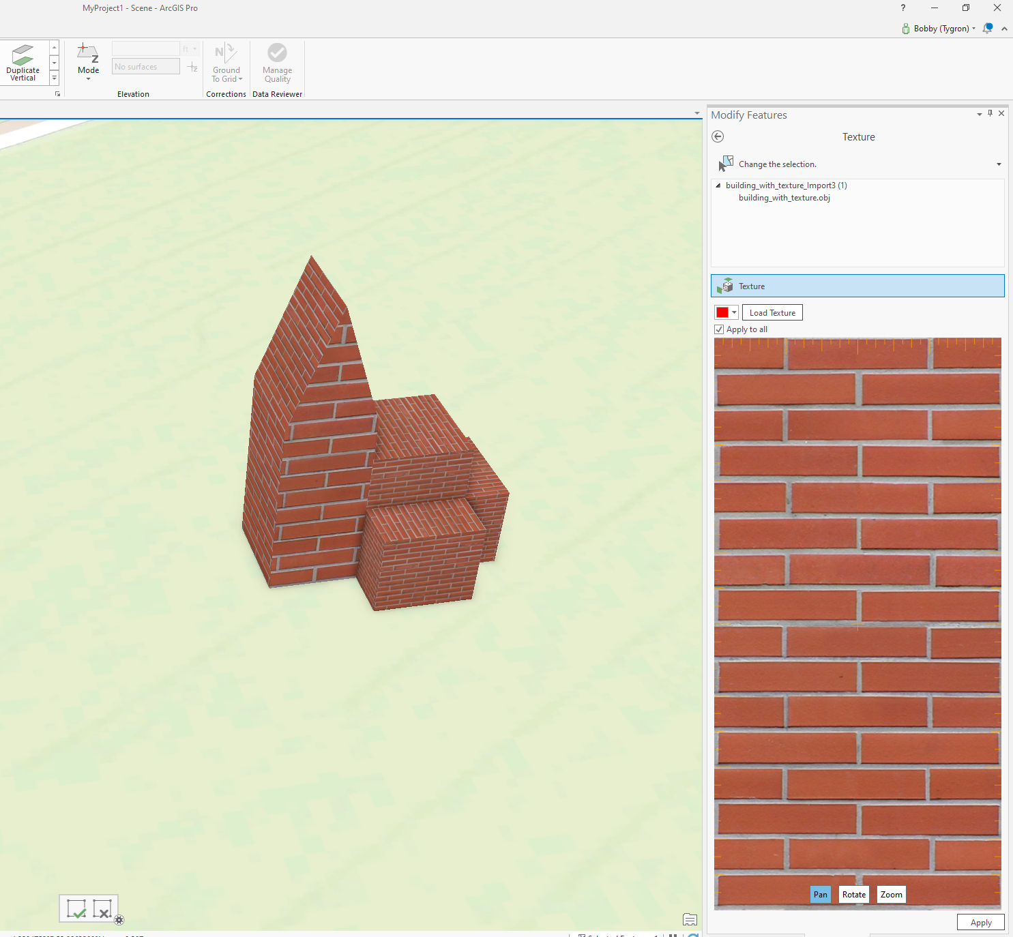Open the elevation Mode tool
Viewport: 1013px width, 937px height.
(88, 60)
